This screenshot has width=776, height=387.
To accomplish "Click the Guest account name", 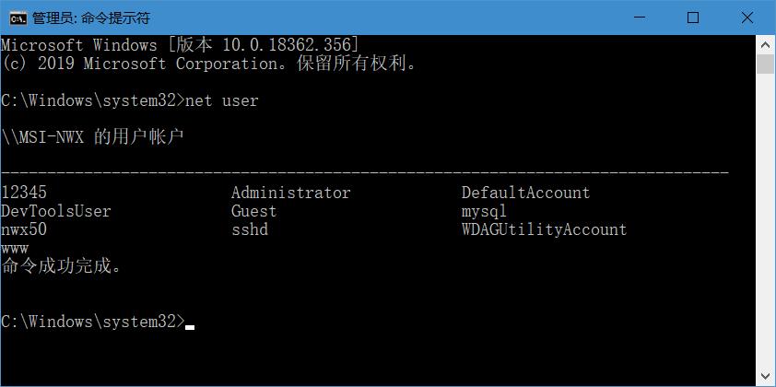I will pyautogui.click(x=253, y=211).
